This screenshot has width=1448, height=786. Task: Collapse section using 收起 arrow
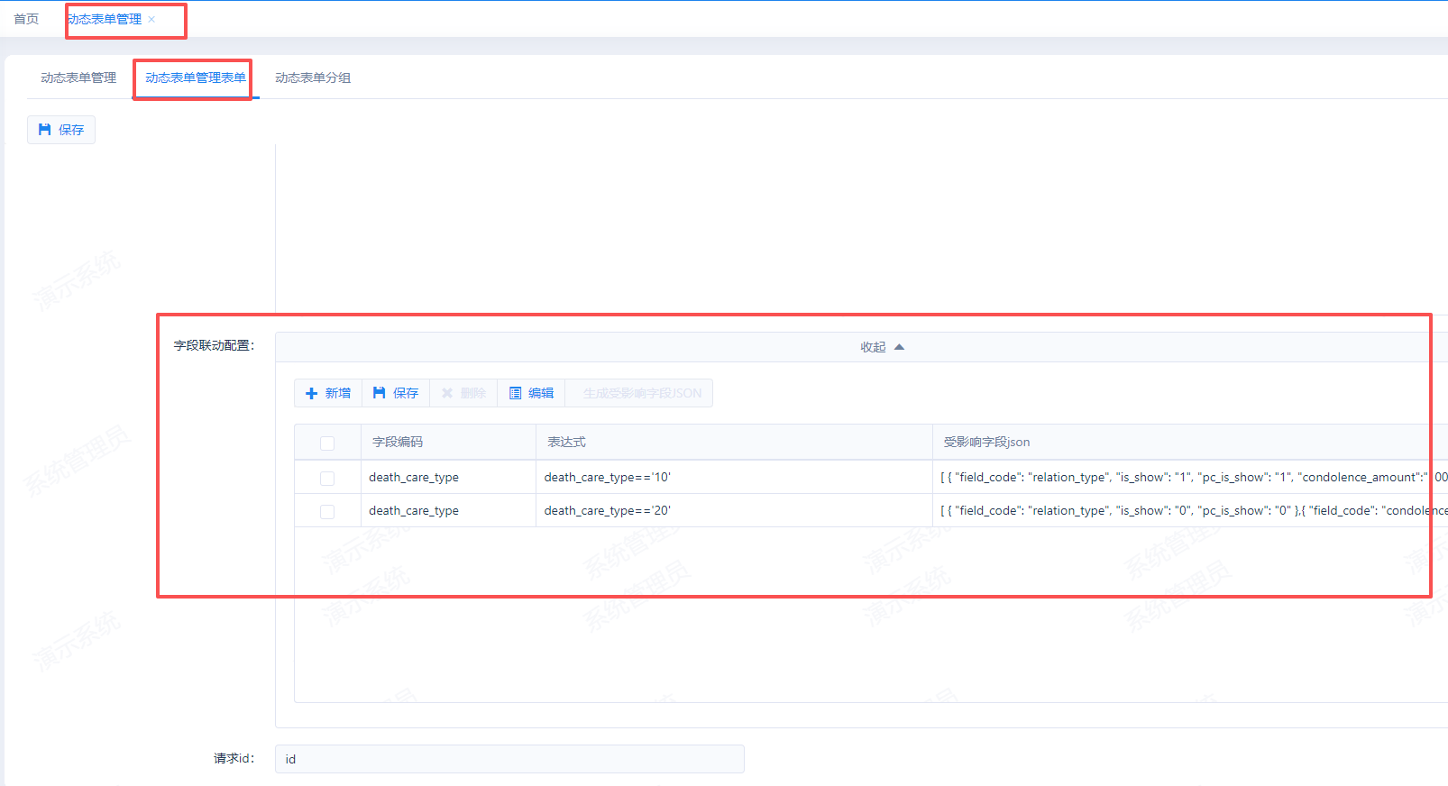[x=899, y=347]
